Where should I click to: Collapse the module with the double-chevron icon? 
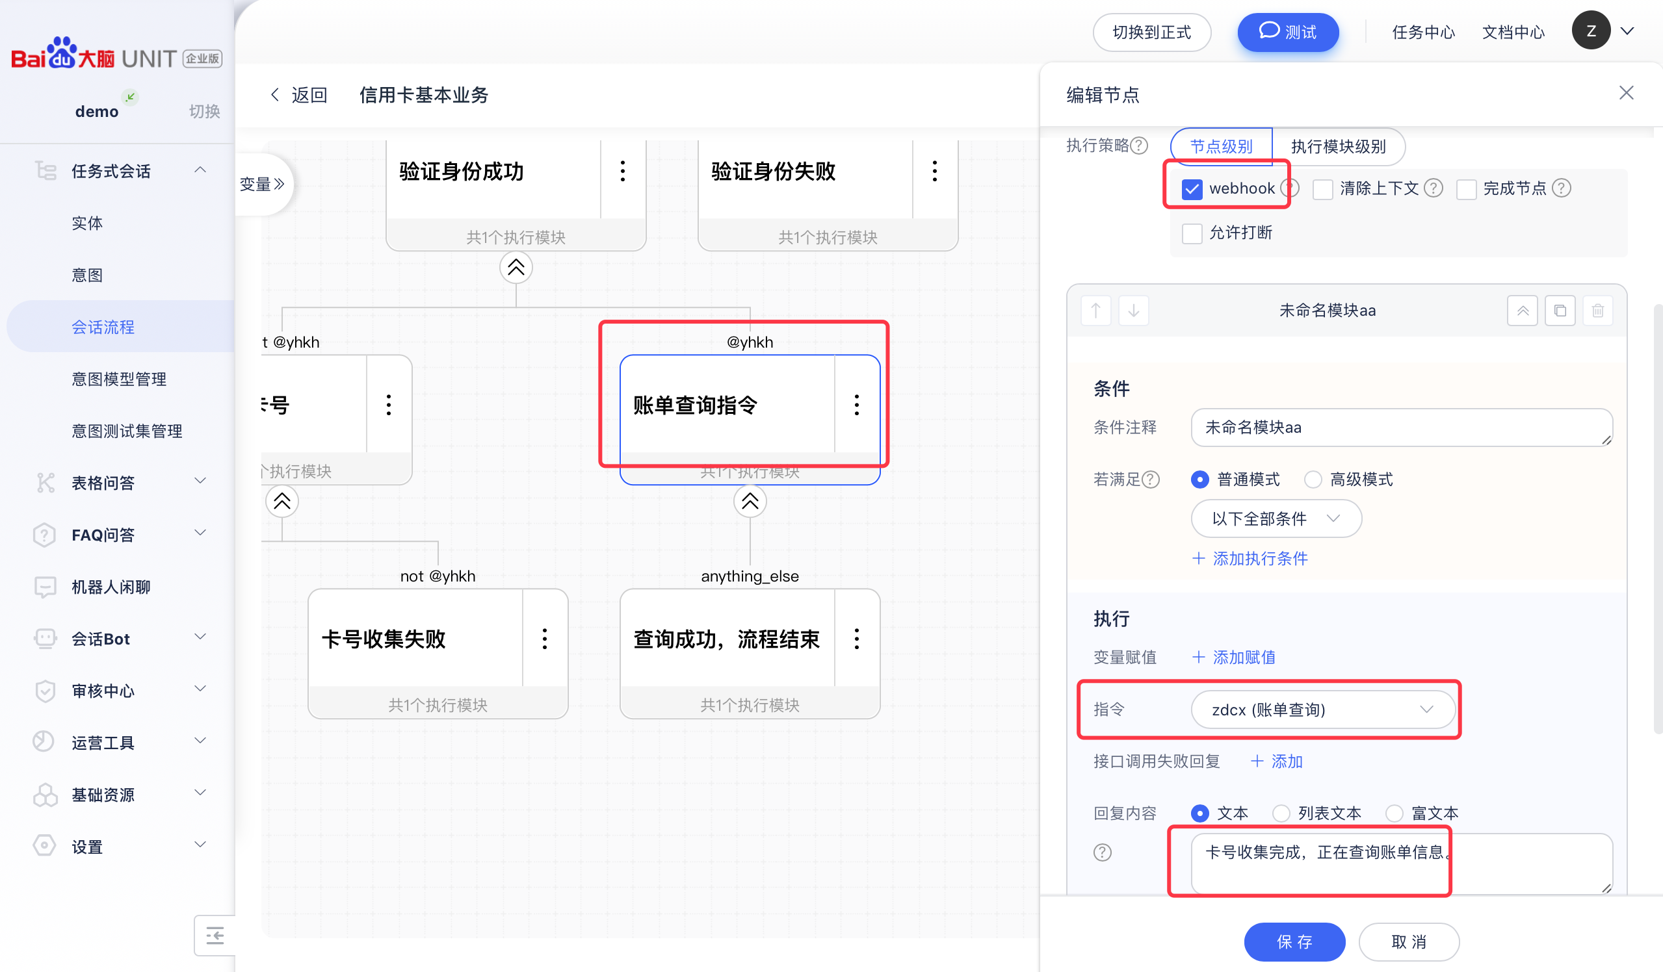point(1523,311)
